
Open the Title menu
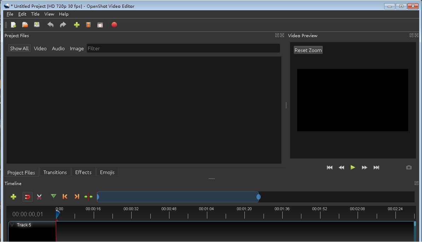pos(35,14)
